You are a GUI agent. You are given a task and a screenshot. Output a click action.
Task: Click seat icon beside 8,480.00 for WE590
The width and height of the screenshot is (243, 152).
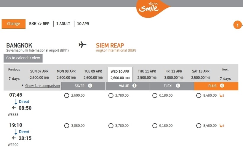pos(221,126)
